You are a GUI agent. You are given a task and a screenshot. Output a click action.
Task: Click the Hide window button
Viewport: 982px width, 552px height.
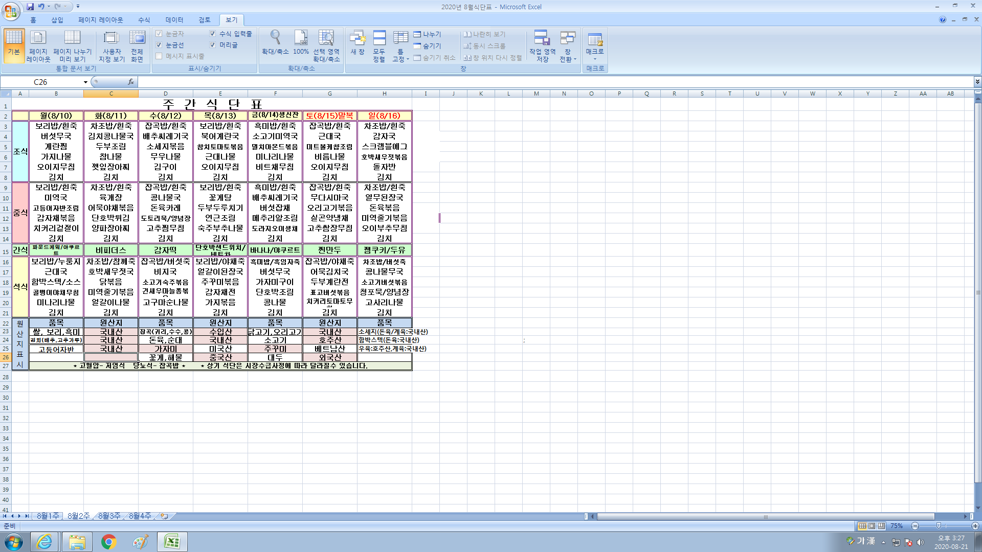coord(427,46)
